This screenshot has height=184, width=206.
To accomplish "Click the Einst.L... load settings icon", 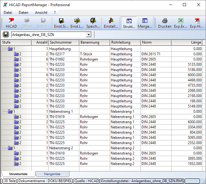I will [77, 23].
